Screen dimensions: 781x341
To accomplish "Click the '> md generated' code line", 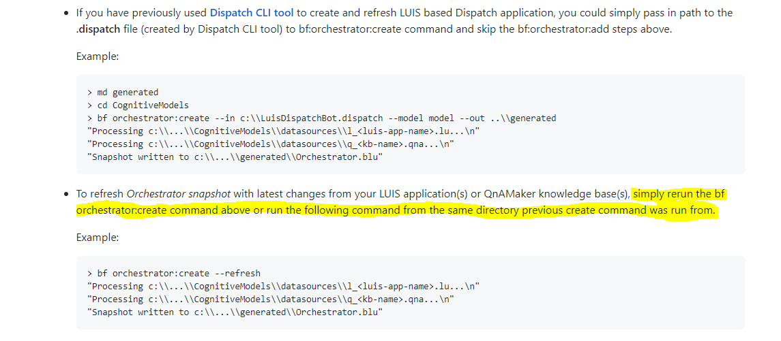I will click(123, 93).
